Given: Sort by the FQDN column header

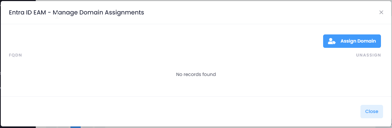Looking at the screenshot, I should 15,55.
